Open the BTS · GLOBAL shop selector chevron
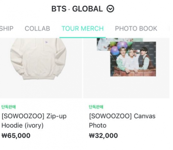Image resolution: width=173 pixels, height=150 pixels. coord(110,9)
